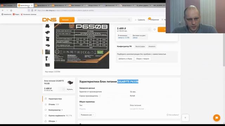The image size is (225, 126).
Task: Select second product thumbnail in gallery
Action: tap(47, 33)
